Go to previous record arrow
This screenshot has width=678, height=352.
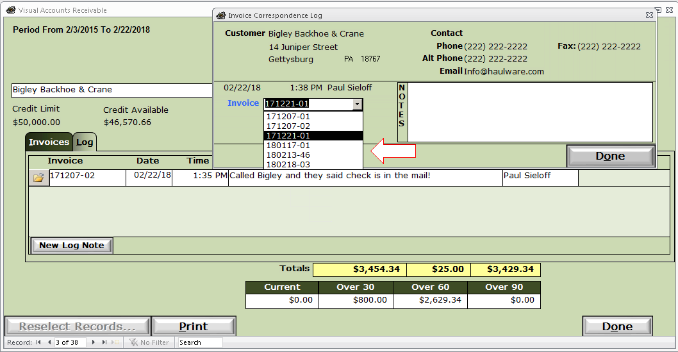point(49,342)
